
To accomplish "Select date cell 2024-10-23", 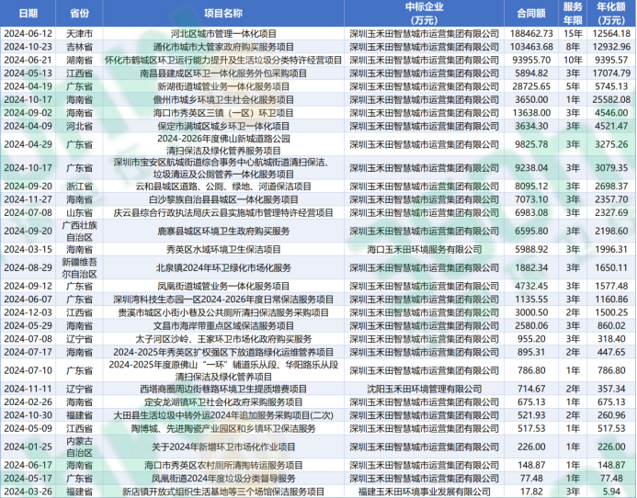I will tap(28, 47).
